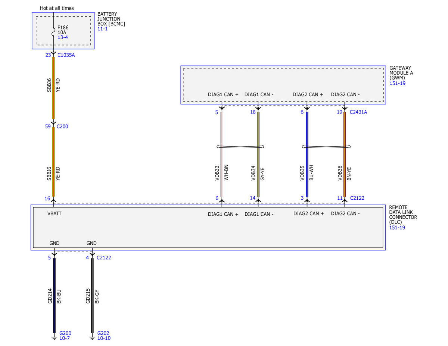
Task: Click the C2122 label beside pin 4
Action: tap(104, 258)
